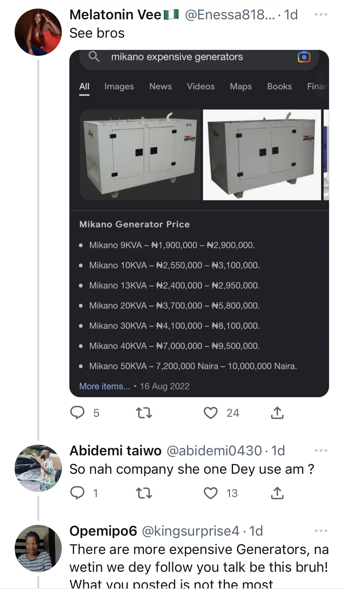This screenshot has height=596, width=344.
Task: Share Abidemi taiwo's reply
Action: pyautogui.click(x=277, y=493)
